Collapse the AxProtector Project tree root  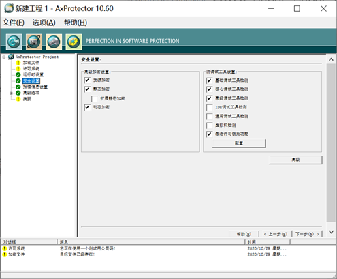pyautogui.click(x=4, y=57)
